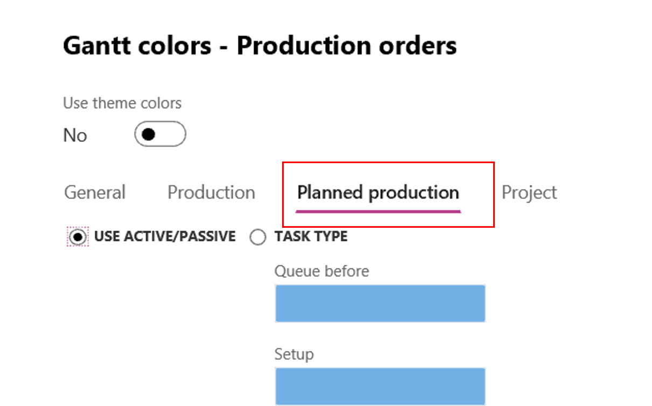Click the Gantt colors page heading
Screen dimensions: 652x406
pos(260,45)
